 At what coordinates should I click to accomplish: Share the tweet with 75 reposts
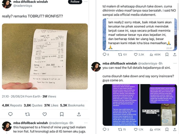(175, 129)
